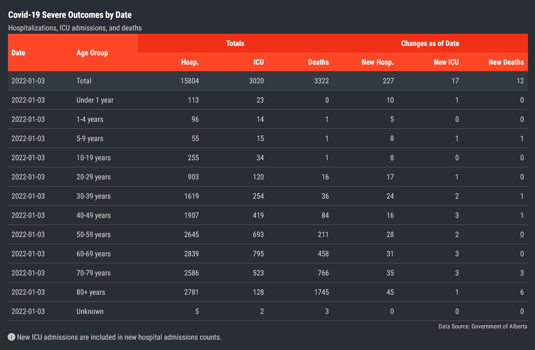Click the New ICU admissions footnote text
This screenshot has width=535, height=350.
tap(119, 337)
